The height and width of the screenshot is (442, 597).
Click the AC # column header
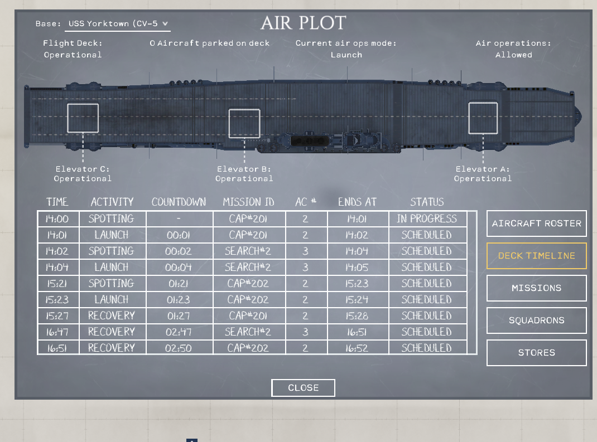[x=305, y=202]
